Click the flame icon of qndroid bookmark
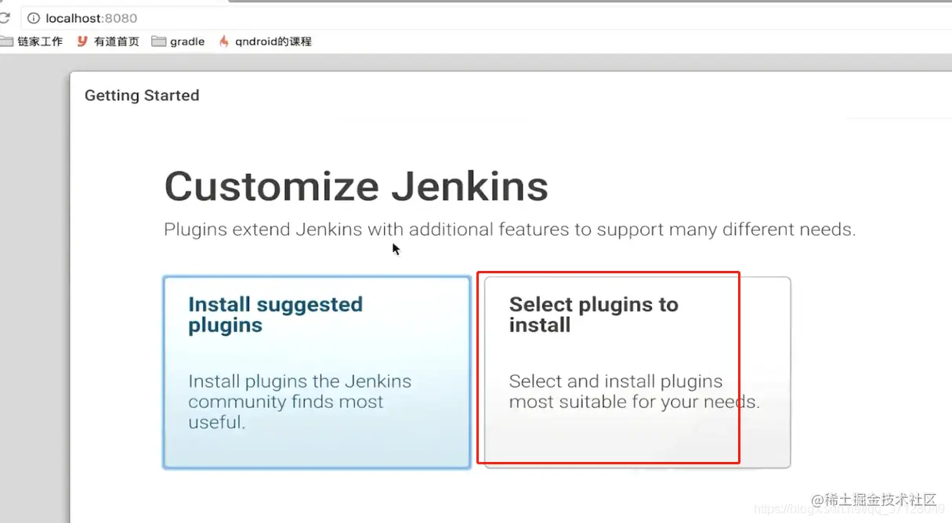The height and width of the screenshot is (523, 952). pos(224,41)
